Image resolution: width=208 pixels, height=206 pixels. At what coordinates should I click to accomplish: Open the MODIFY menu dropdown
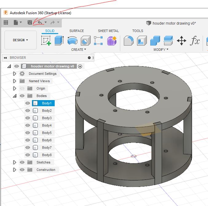(x=161, y=50)
